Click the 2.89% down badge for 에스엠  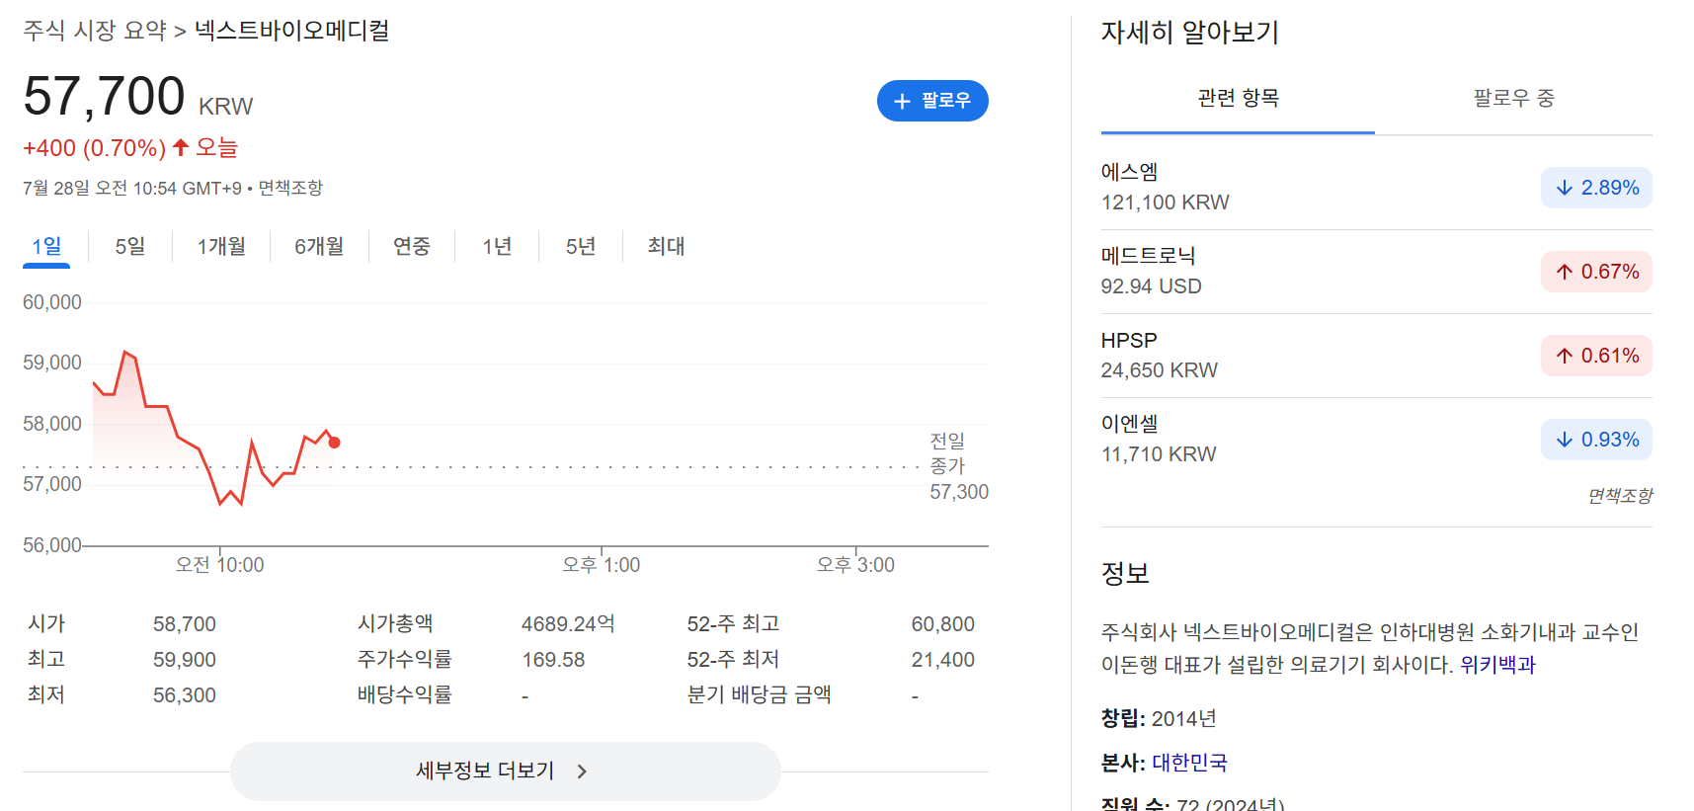tap(1596, 188)
